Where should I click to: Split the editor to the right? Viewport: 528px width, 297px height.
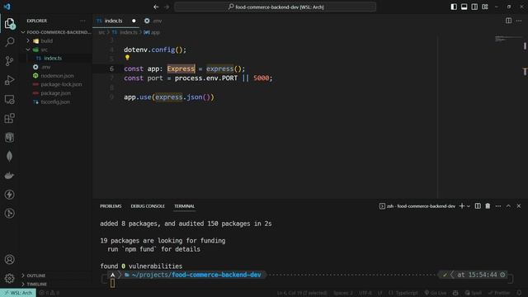coord(508,21)
